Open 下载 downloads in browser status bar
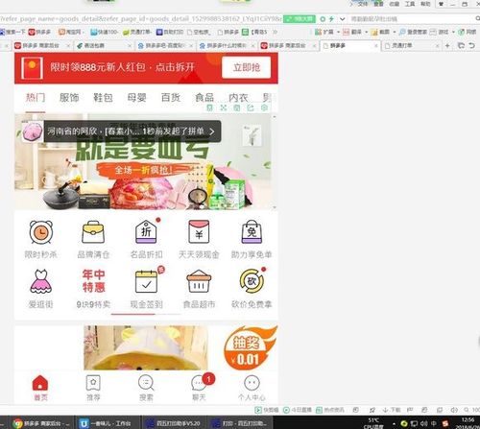Image resolution: width=480 pixels, height=429 pixels. point(392,410)
